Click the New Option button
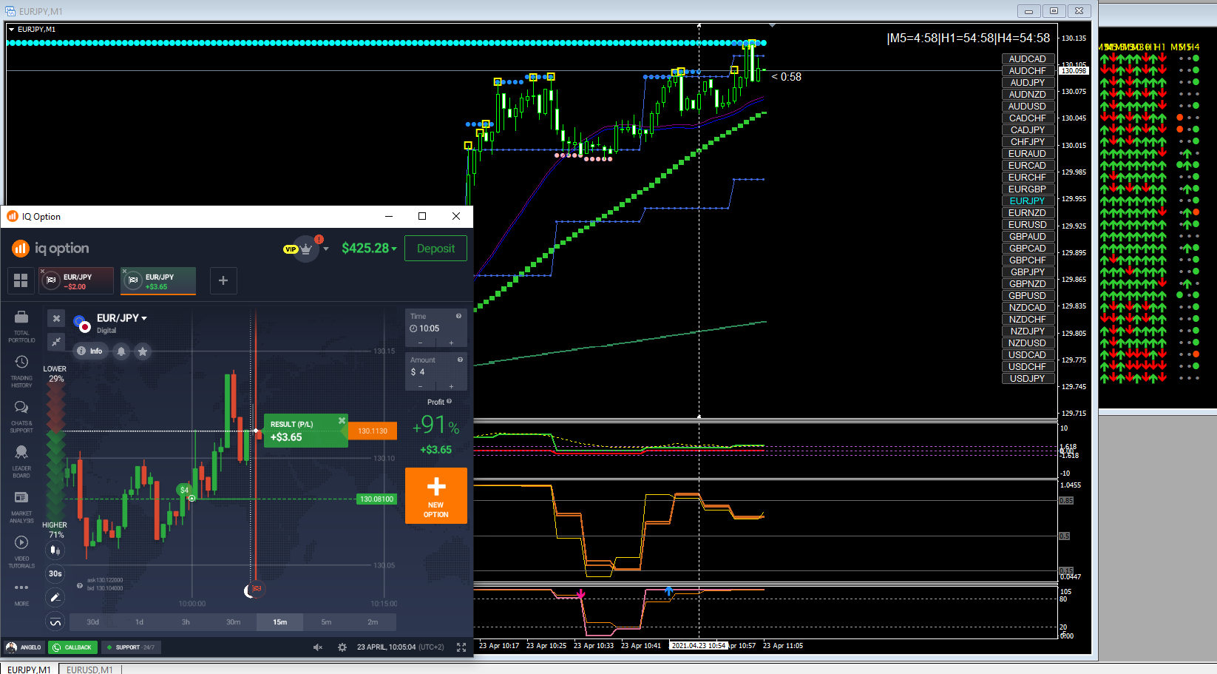 click(x=436, y=496)
